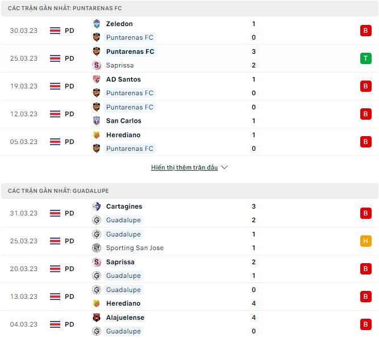379x338 pixels.
Task: Click the Zeledon team crest icon
Action: pyautogui.click(x=97, y=24)
